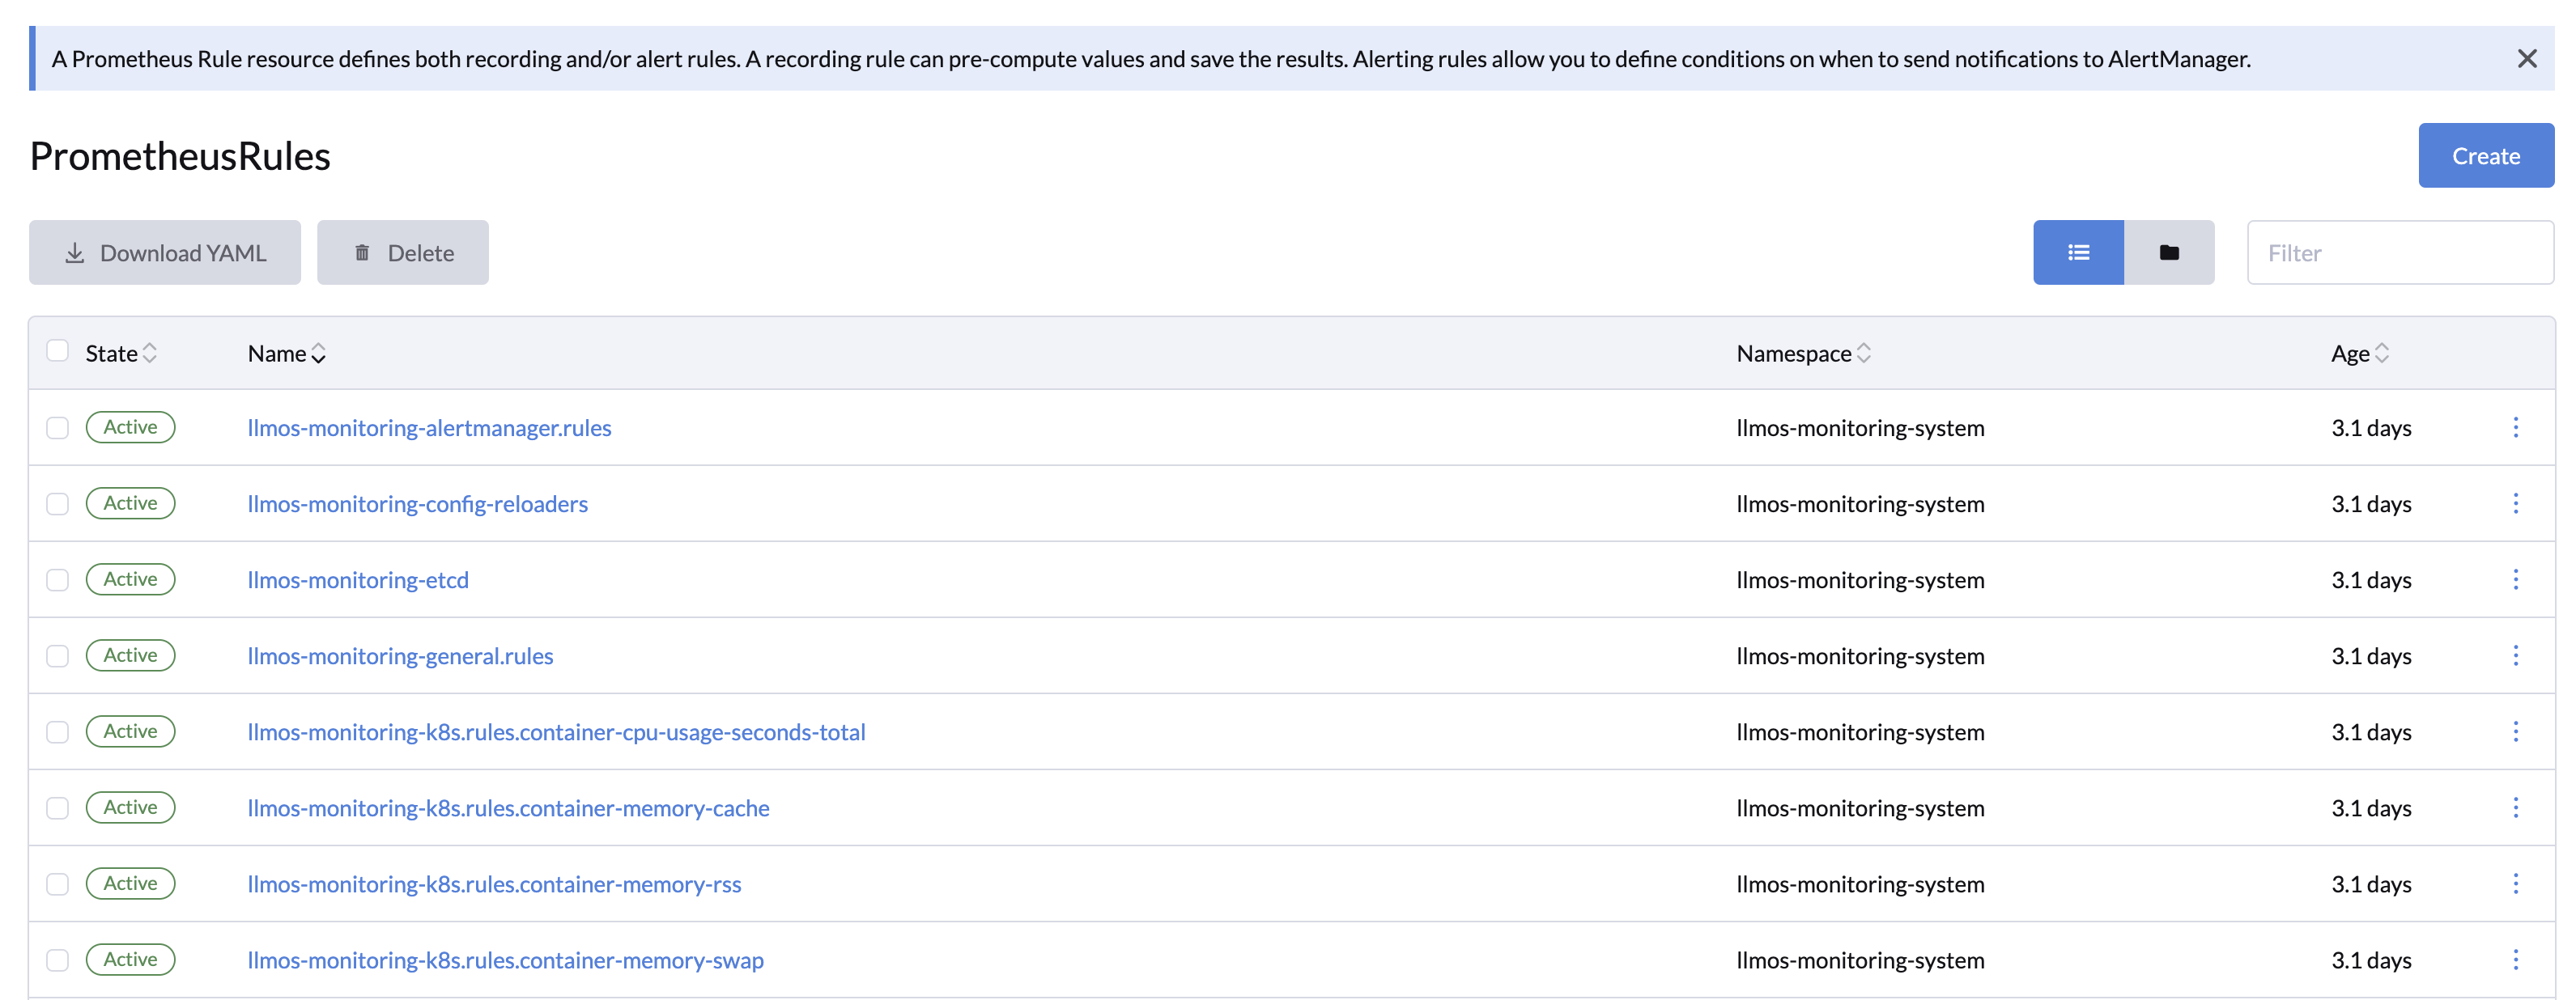Sort table by Name column
Screen dimensions: 2576x1000
pyautogui.click(x=287, y=354)
